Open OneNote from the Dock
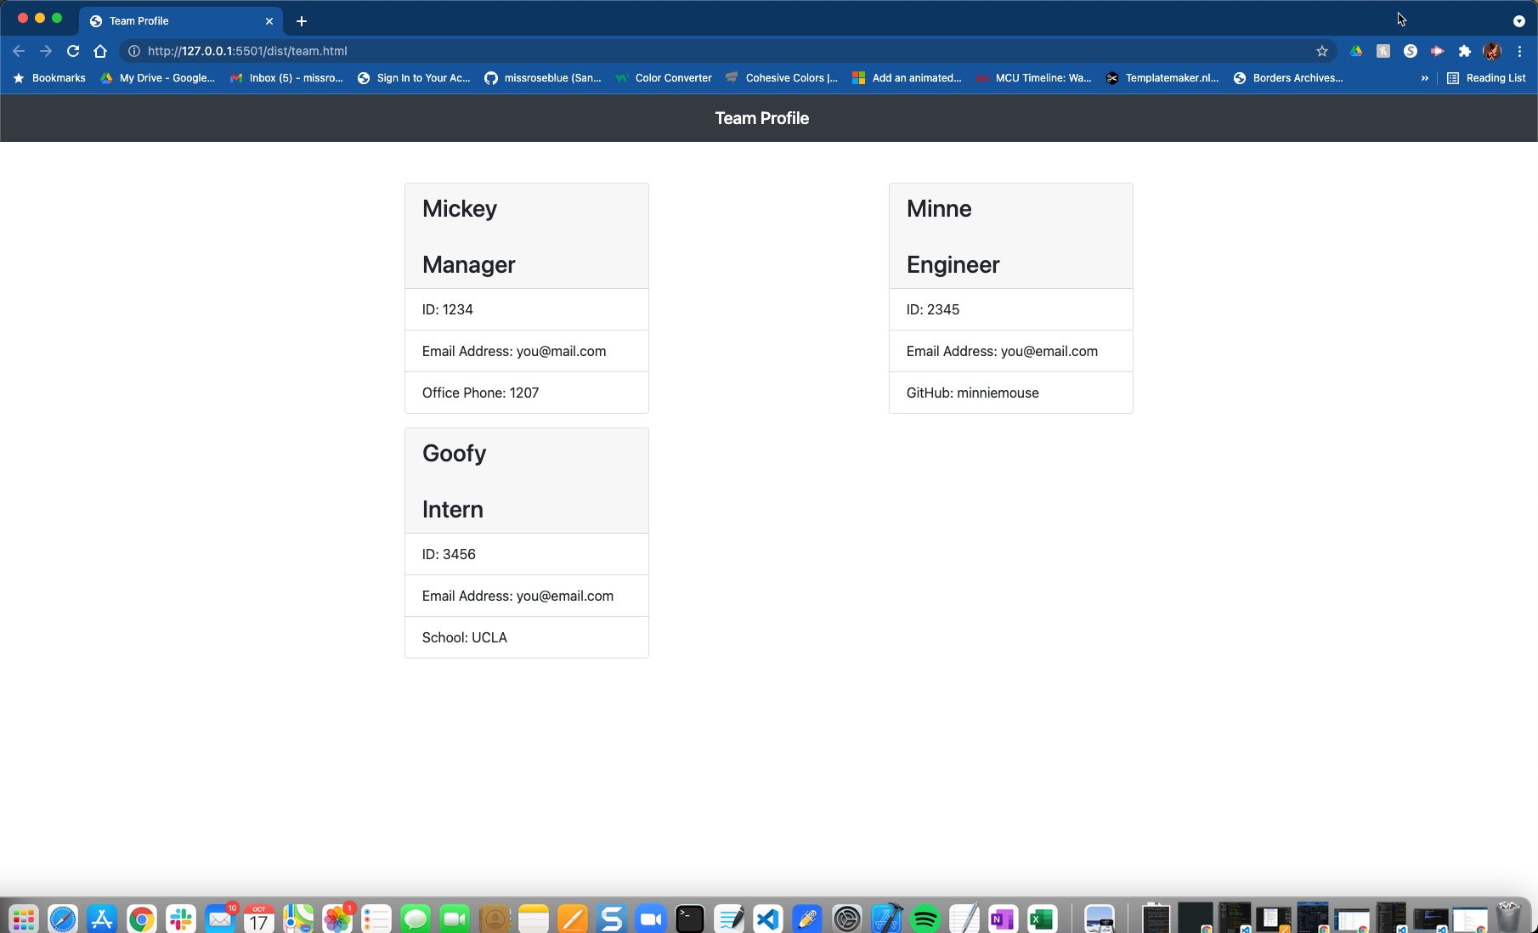 pos(1001,918)
